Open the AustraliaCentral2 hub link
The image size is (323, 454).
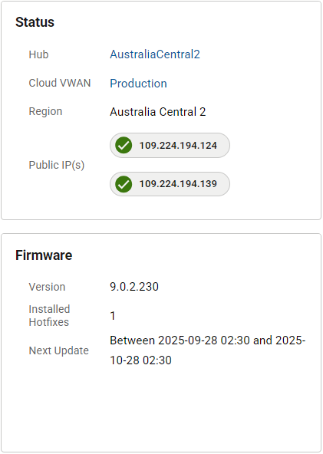click(155, 54)
